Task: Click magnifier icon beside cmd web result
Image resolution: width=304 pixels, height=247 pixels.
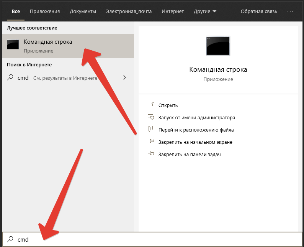Action: (11, 77)
